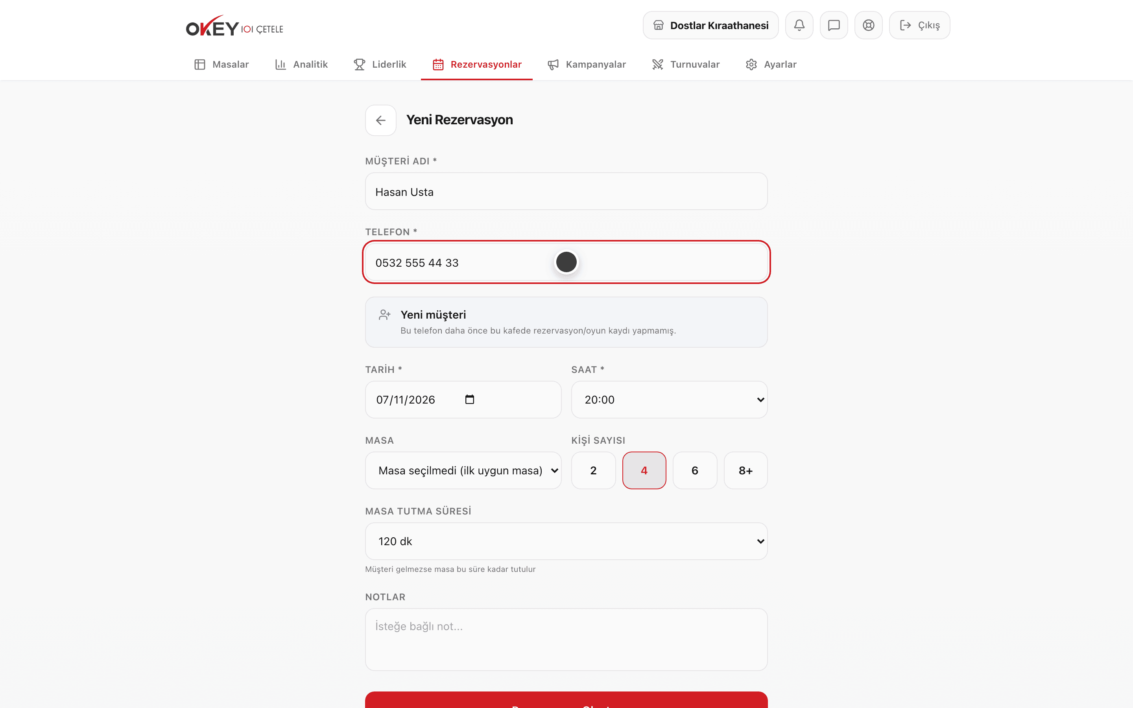Screen dimensions: 1133x708
Task: Open Dostlar Kıraathanesi cafe selector
Action: tap(711, 25)
